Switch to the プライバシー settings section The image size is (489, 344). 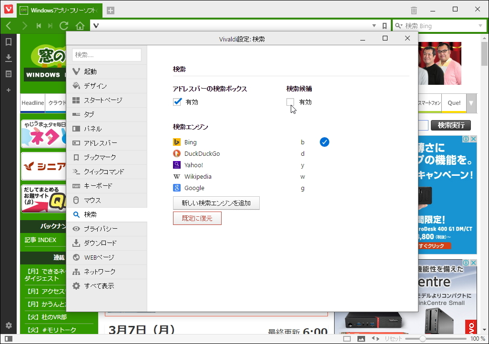(105, 229)
